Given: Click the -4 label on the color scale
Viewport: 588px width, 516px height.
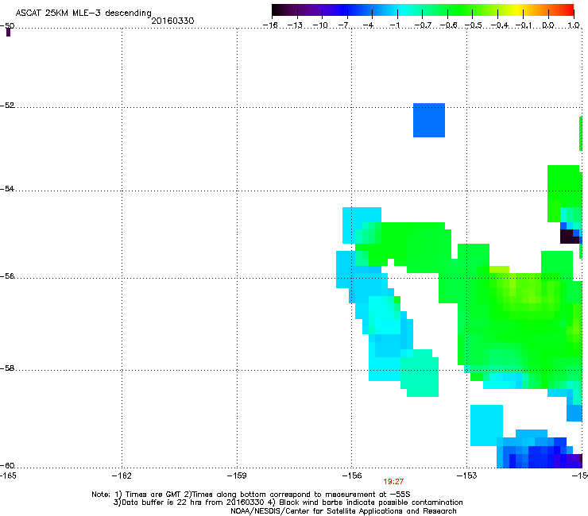Looking at the screenshot, I should pyautogui.click(x=368, y=25).
